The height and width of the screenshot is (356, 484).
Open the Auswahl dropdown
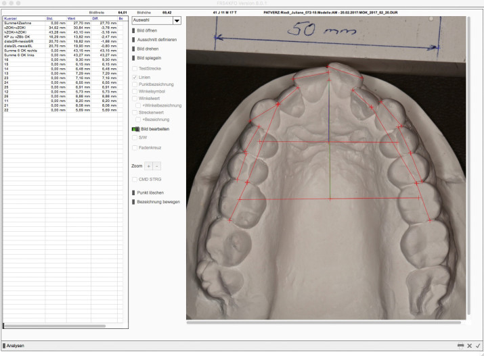156,21
